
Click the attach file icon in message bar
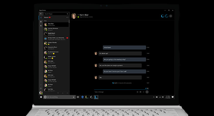143,92
